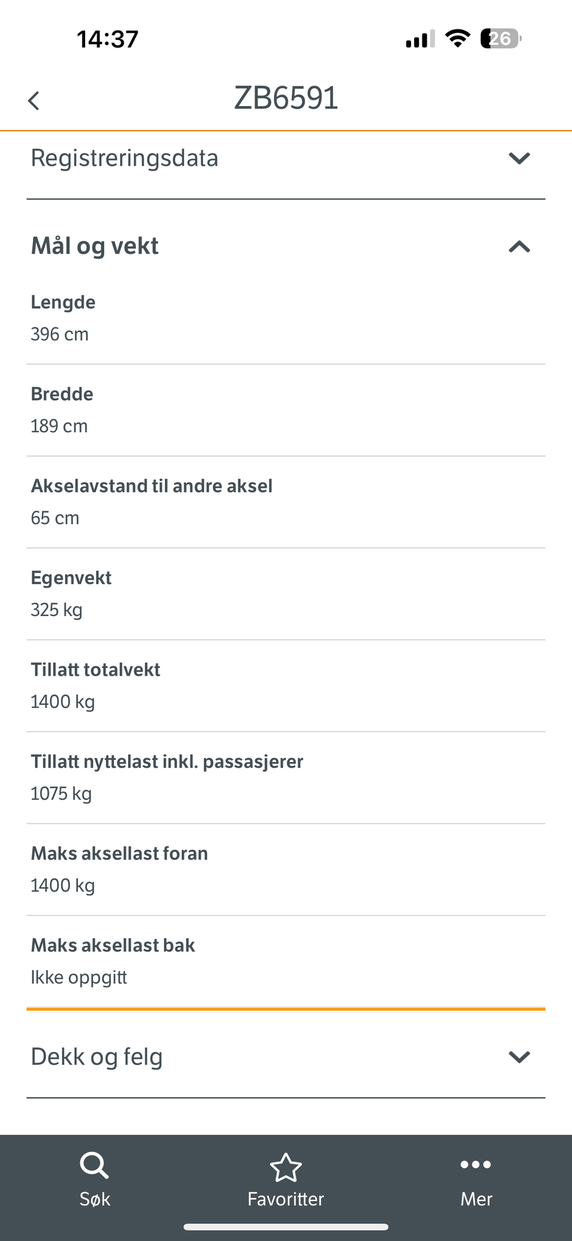
Task: Switch to the Favoritter tab label
Action: pos(286,1199)
